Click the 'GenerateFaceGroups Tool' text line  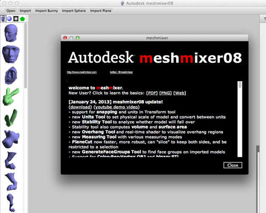[x=147, y=152]
